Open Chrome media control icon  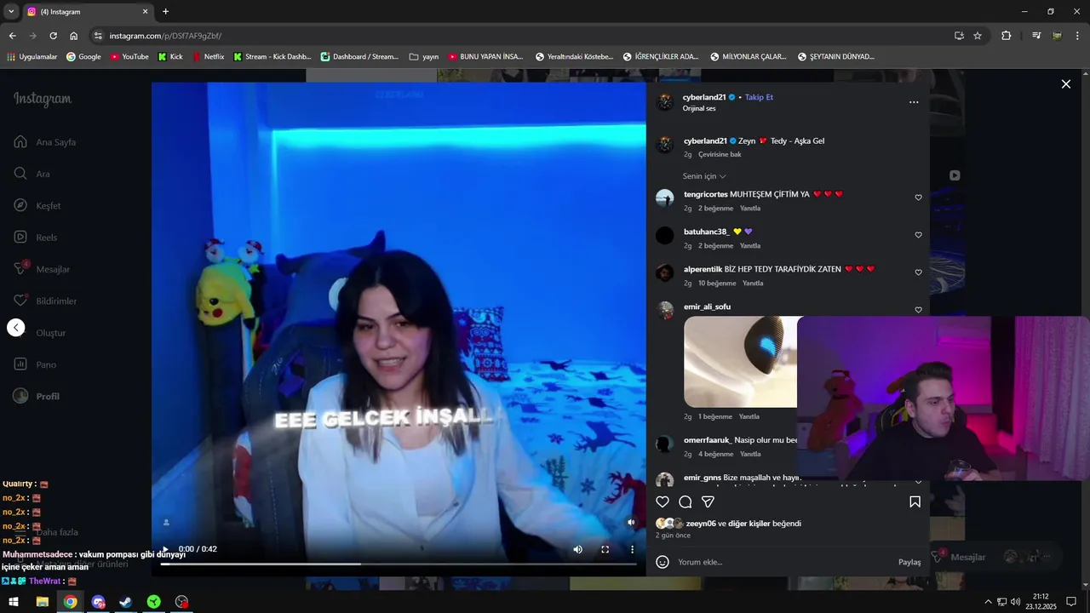point(1036,36)
